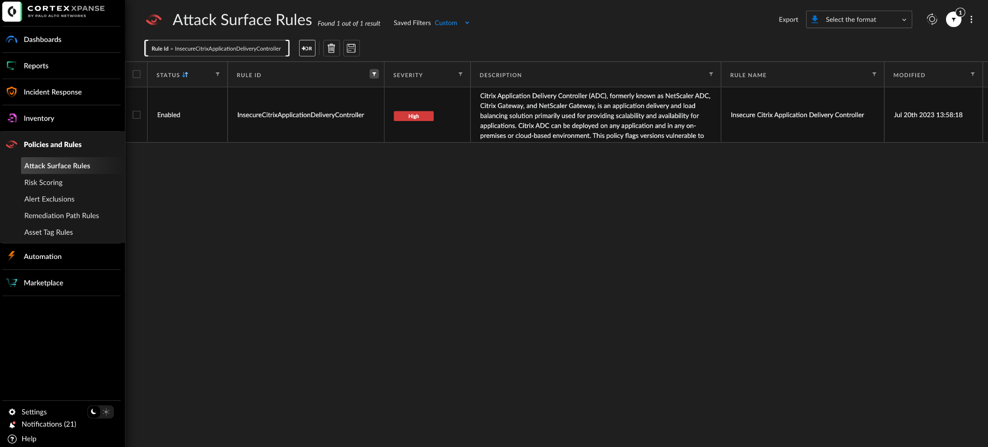988x447 pixels.
Task: Select all rows with header checkbox
Action: pyautogui.click(x=137, y=74)
